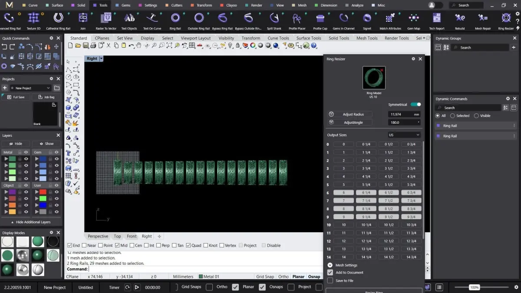Screen dimensions: 521x293
Task: Run the Rebuild tool
Action: point(460,20)
